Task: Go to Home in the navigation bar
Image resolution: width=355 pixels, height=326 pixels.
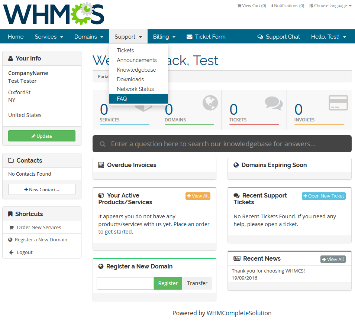Action: click(16, 37)
